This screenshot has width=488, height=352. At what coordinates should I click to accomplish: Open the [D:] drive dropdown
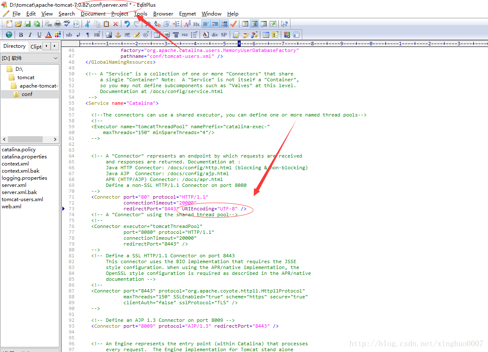pyautogui.click(x=30, y=58)
